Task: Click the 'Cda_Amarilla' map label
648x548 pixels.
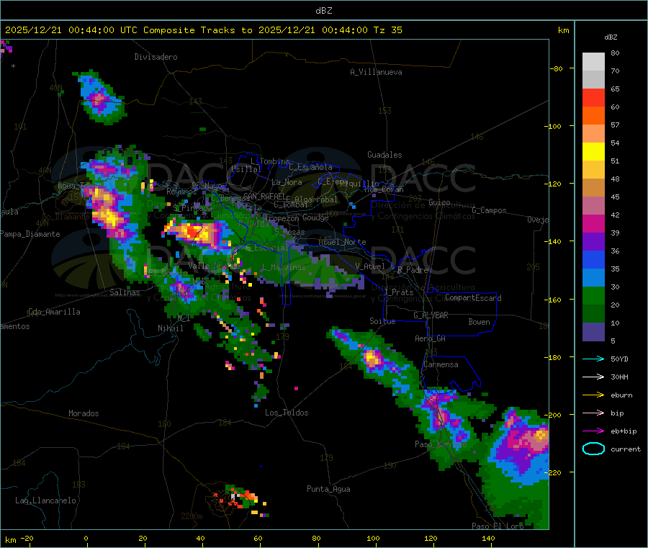Action: (54, 312)
